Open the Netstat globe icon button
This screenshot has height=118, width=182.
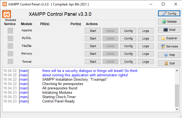(164, 22)
